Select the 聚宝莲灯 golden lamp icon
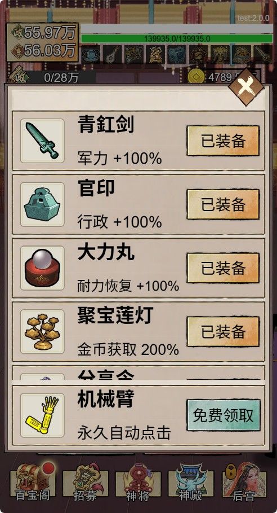277x513 pixels. [42, 331]
